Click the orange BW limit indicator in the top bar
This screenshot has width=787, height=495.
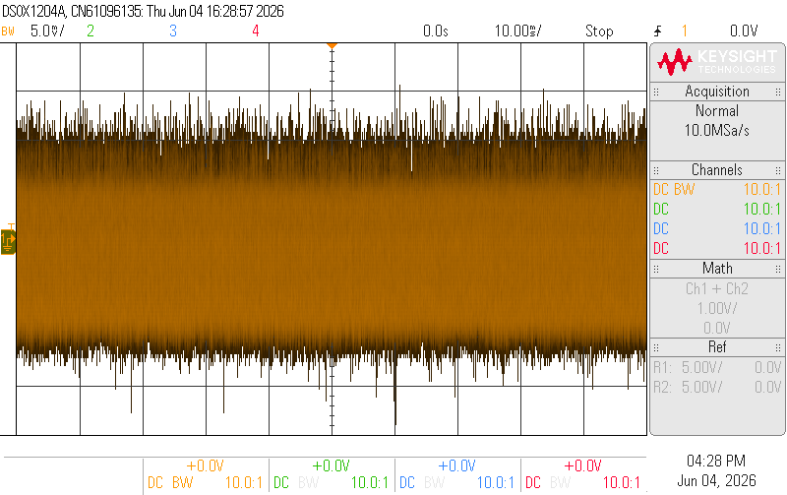click(8, 31)
